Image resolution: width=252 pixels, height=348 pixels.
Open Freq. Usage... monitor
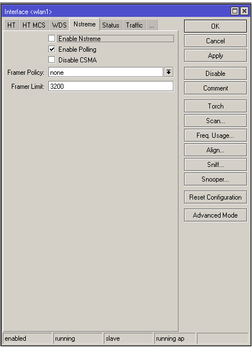click(216, 135)
